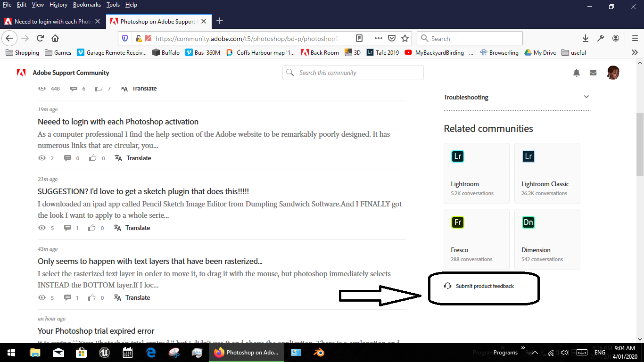Open the Windows Start menu
The height and width of the screenshot is (362, 644).
coord(11,352)
